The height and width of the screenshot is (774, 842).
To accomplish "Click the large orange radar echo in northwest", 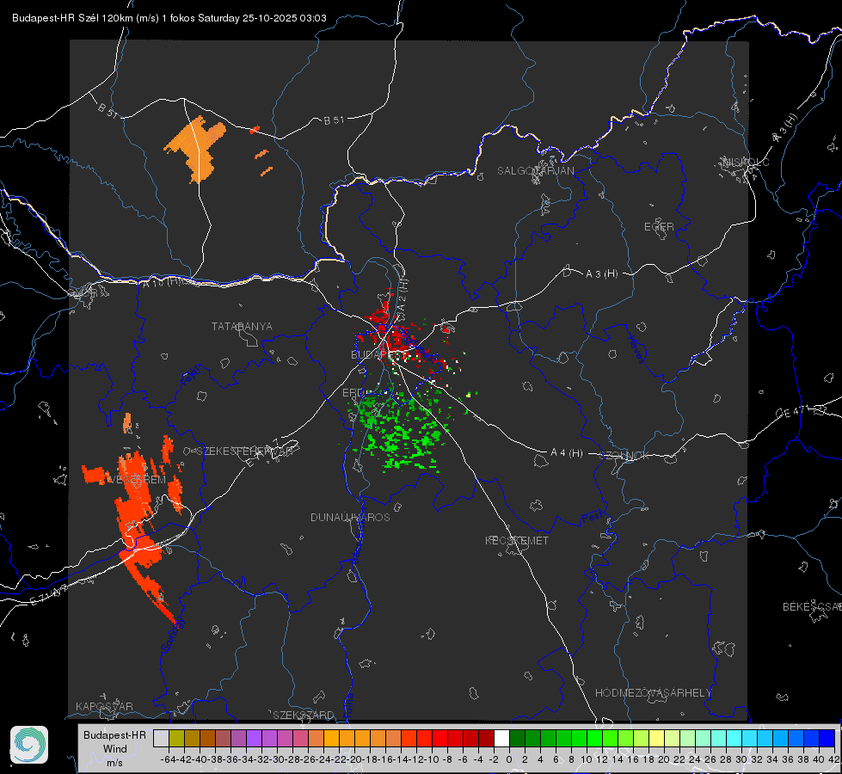I will [196, 148].
